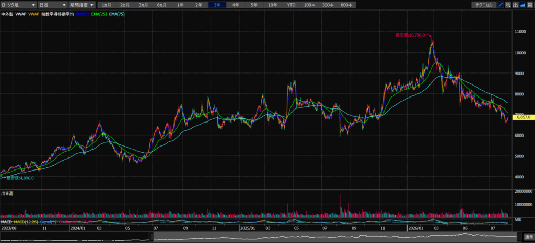Click the 中外製 stock name label
The image size is (535, 243).
click(7, 14)
